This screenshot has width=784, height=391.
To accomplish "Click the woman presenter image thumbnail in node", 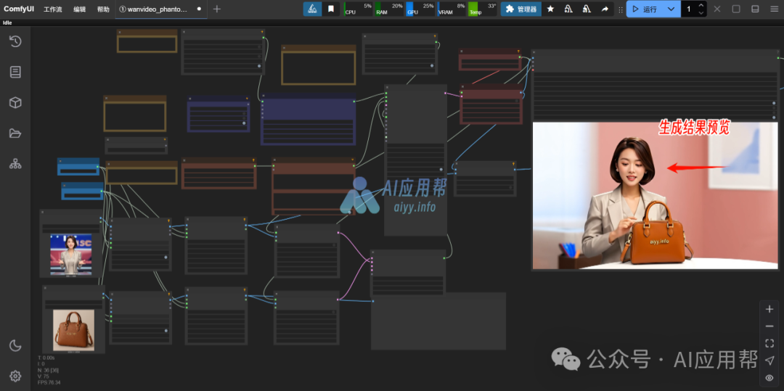I will [70, 255].
